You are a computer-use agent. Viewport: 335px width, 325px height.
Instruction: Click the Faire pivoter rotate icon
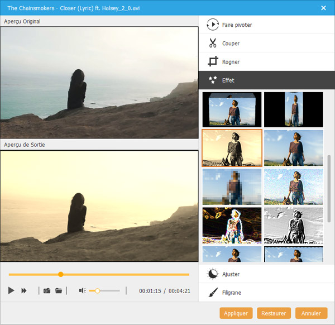[x=212, y=25]
